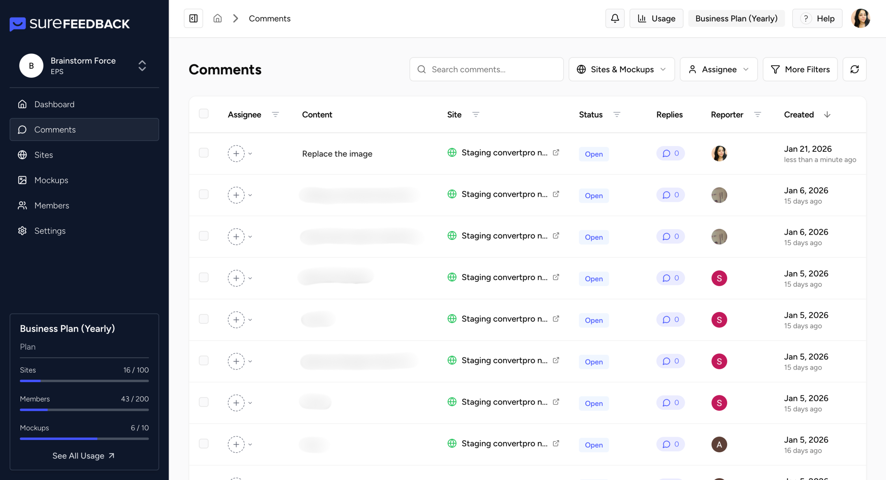This screenshot has width=886, height=480.
Task: Tick the checkbox of the second comment row
Action: click(x=204, y=194)
